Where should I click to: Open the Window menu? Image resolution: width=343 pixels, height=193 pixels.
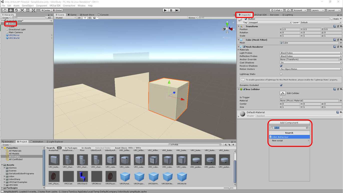81,5
